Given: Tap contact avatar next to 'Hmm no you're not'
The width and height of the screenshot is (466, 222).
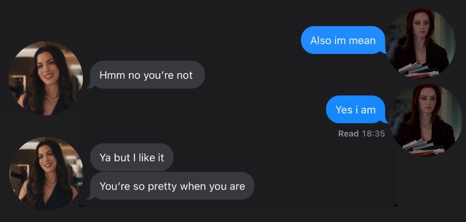Looking at the screenshot, I should 46,78.
